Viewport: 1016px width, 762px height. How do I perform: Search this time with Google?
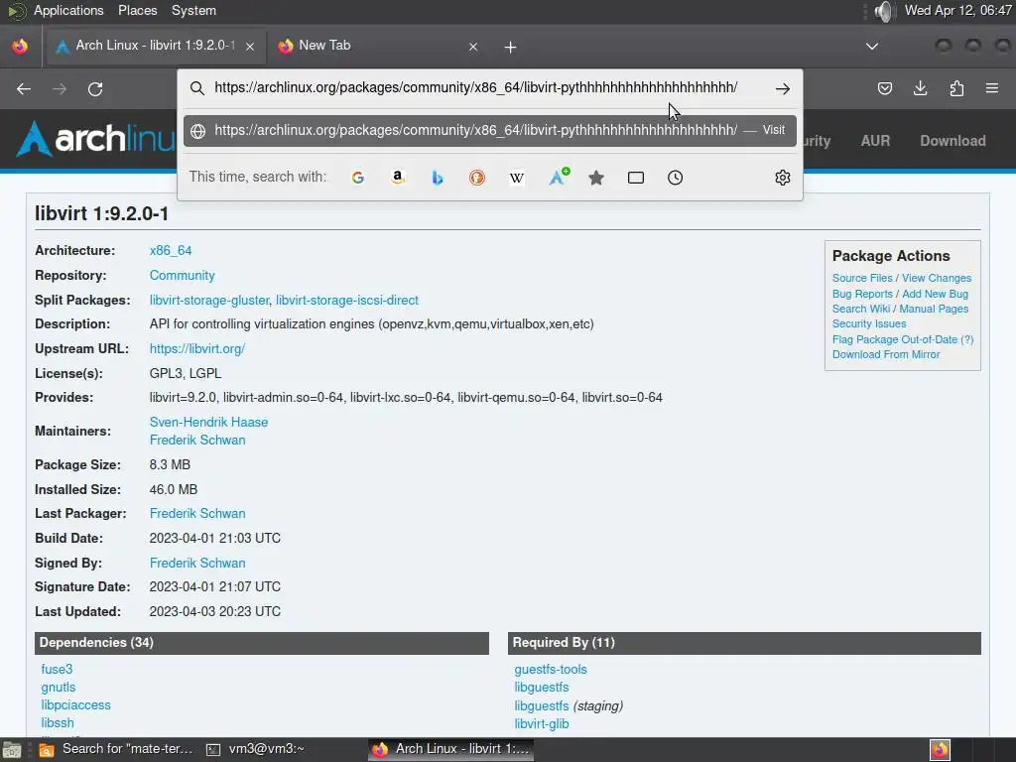pos(357,178)
